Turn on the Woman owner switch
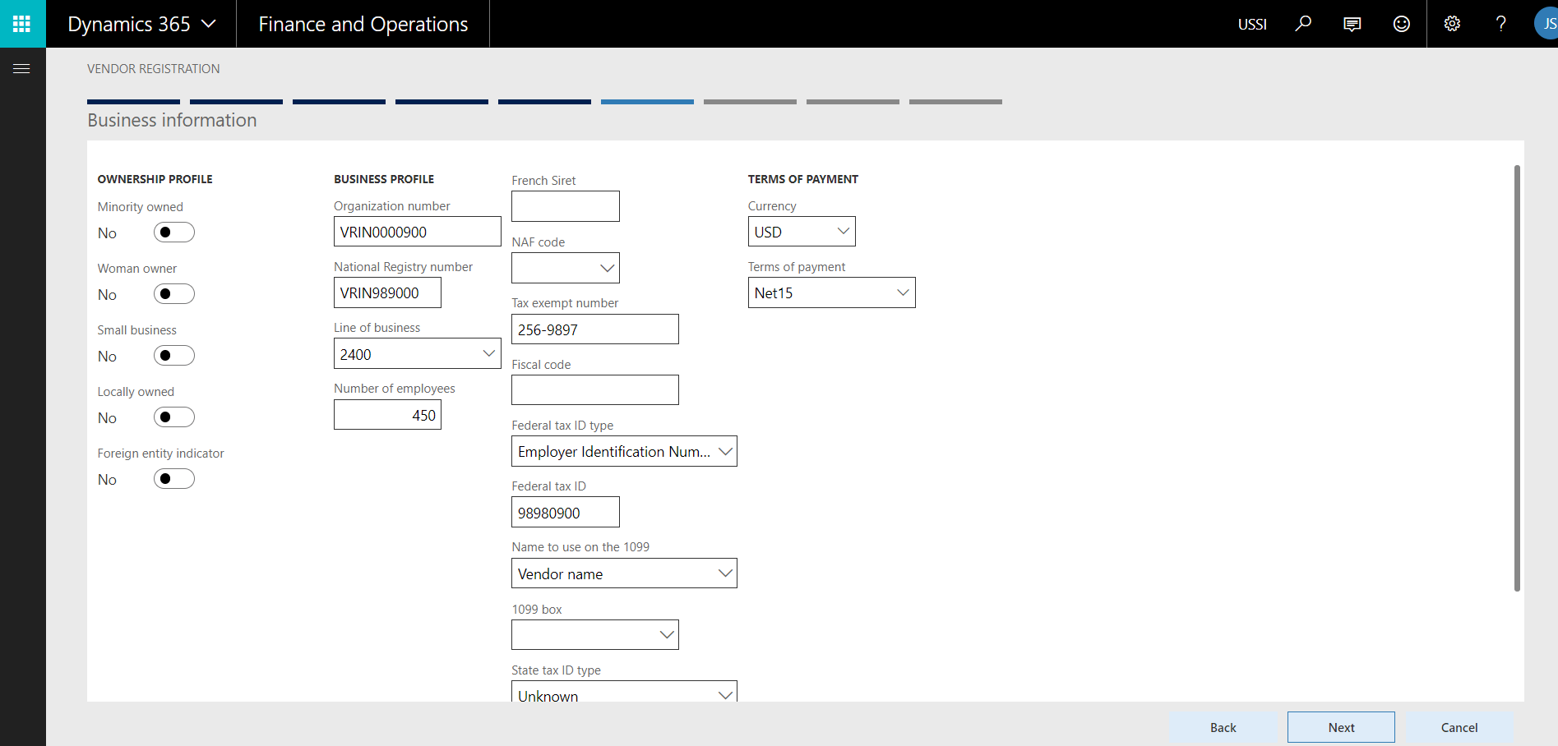This screenshot has height=746, width=1558. pyautogui.click(x=173, y=293)
